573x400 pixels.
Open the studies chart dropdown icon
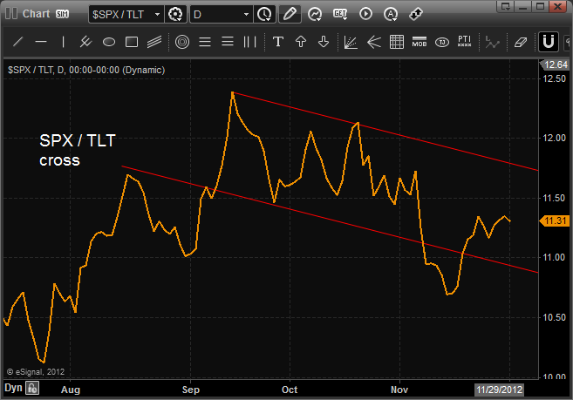[x=315, y=14]
